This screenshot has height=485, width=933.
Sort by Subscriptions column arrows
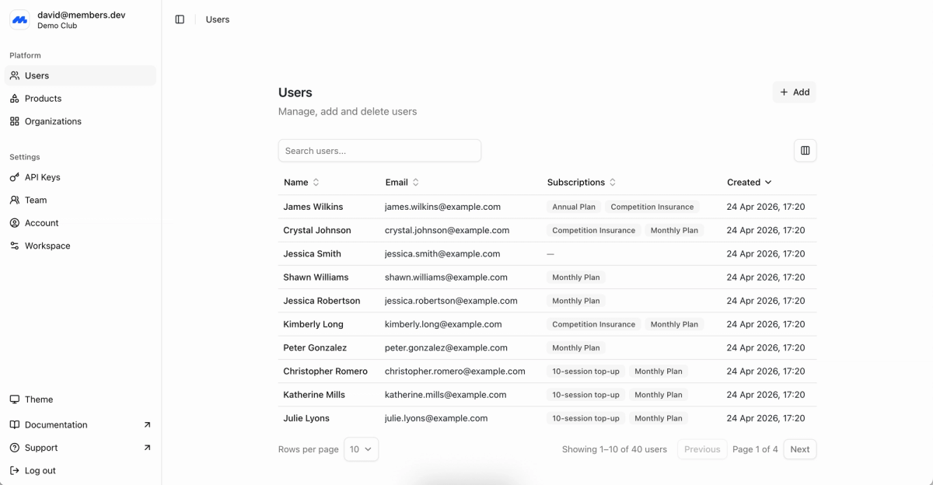(x=613, y=183)
